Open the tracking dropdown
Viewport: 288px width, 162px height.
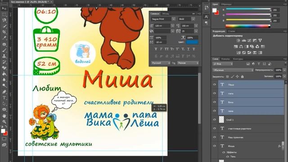coord(196,31)
